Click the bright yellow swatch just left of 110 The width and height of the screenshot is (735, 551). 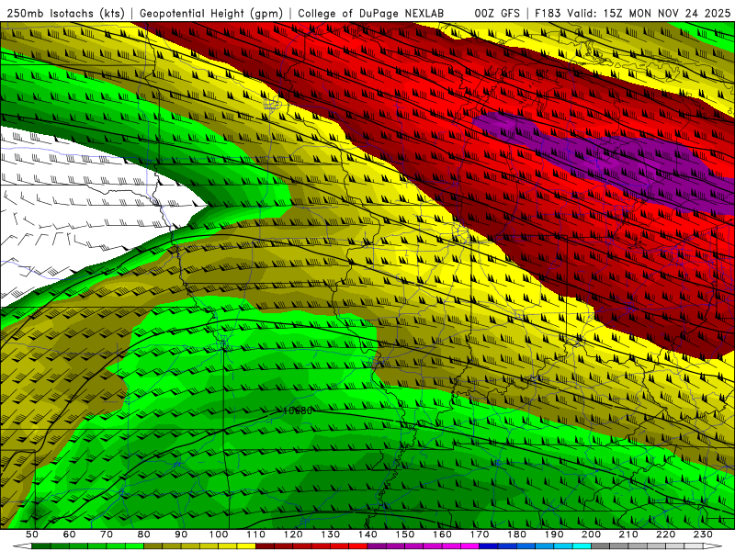pyautogui.click(x=246, y=546)
